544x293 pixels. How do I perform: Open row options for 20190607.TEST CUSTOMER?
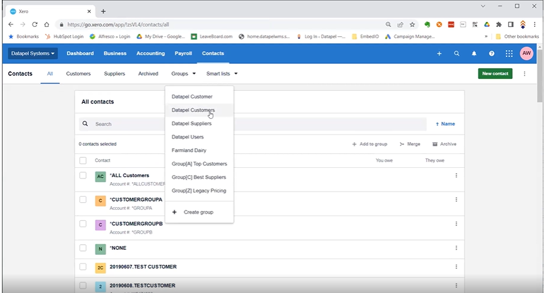(x=456, y=267)
